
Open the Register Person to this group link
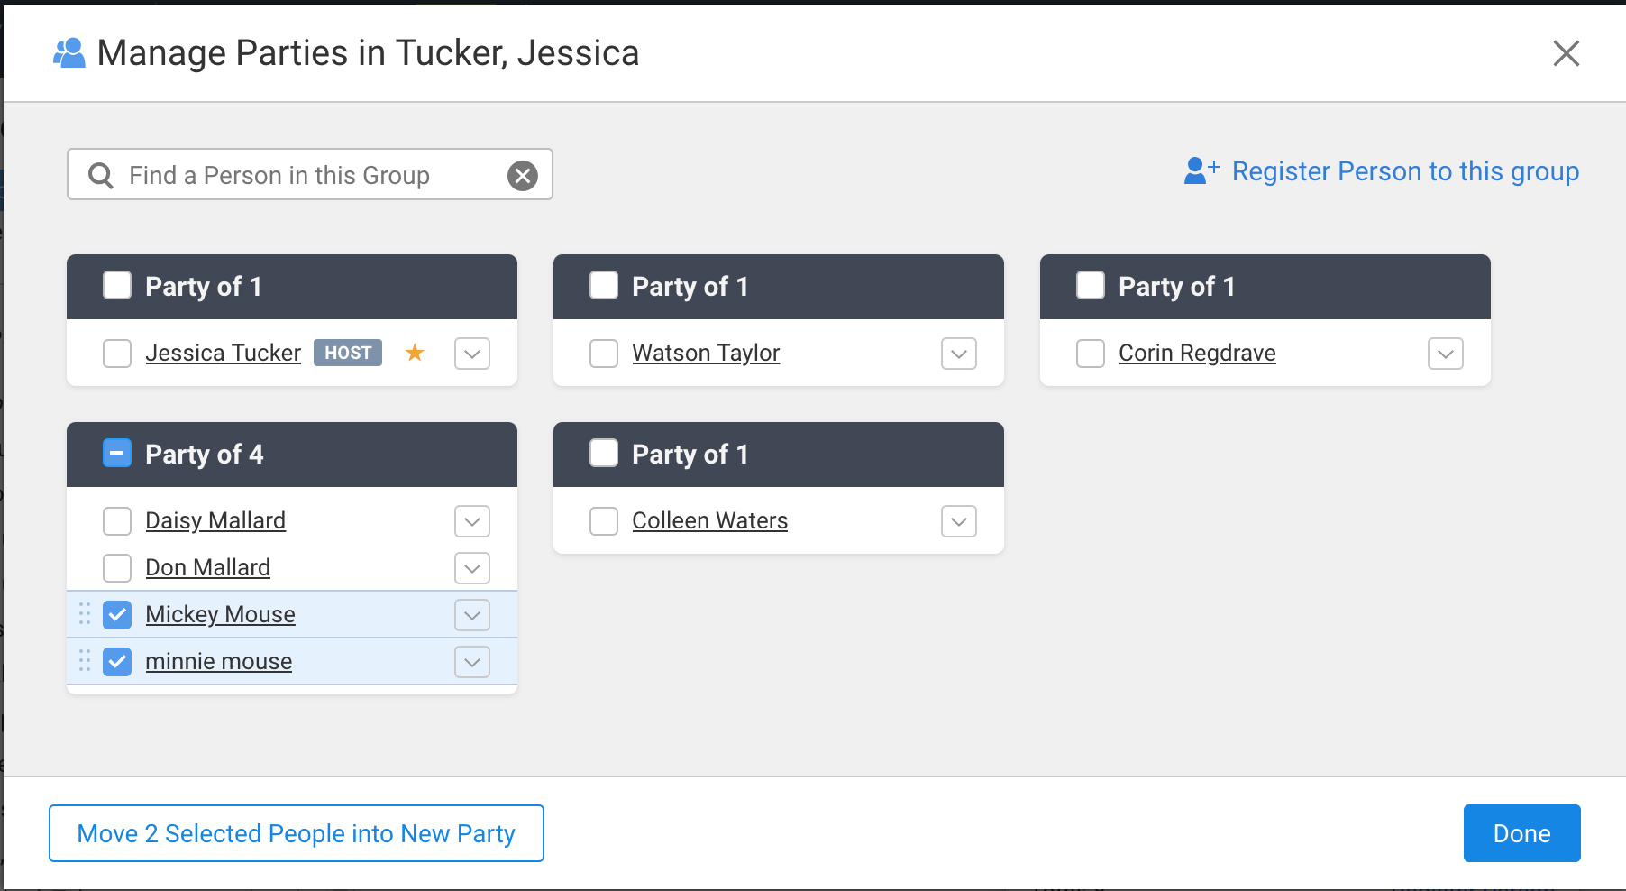[1404, 171]
